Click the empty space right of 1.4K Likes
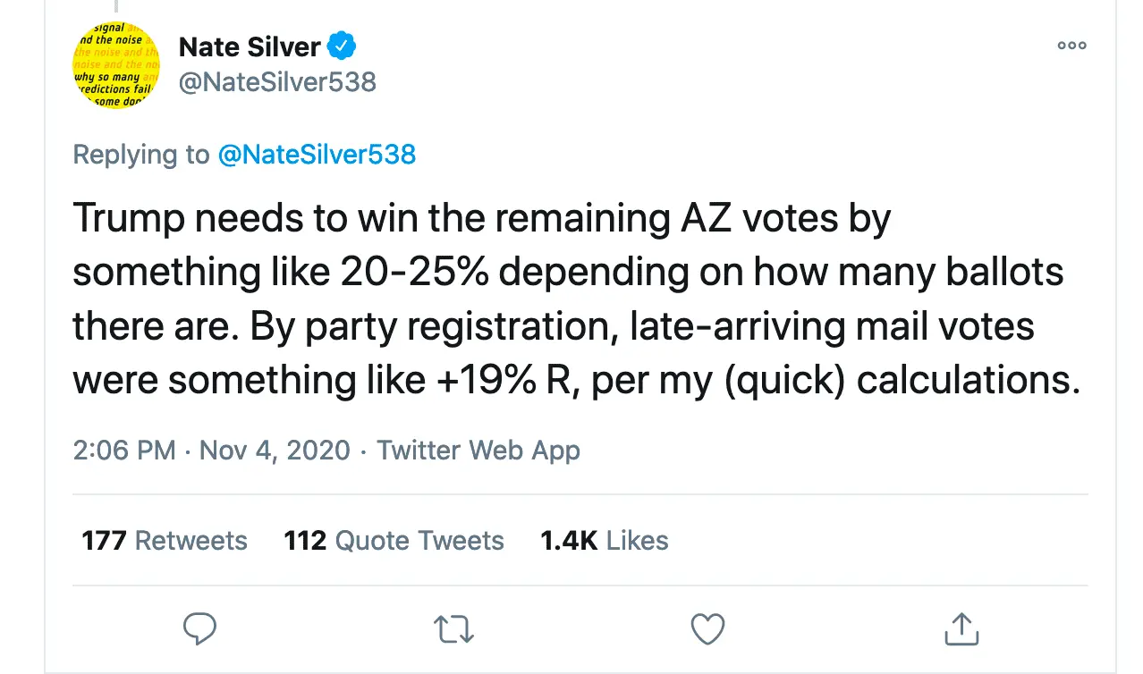 (876, 541)
